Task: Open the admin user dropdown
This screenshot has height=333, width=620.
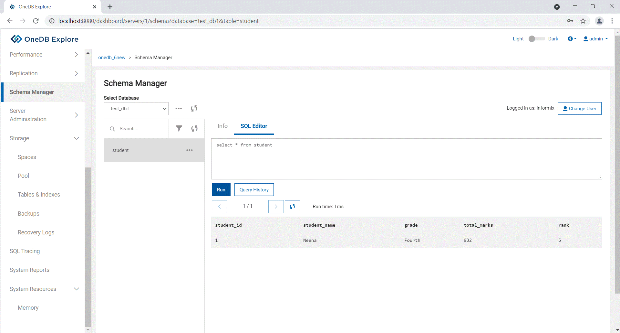Action: click(x=596, y=39)
